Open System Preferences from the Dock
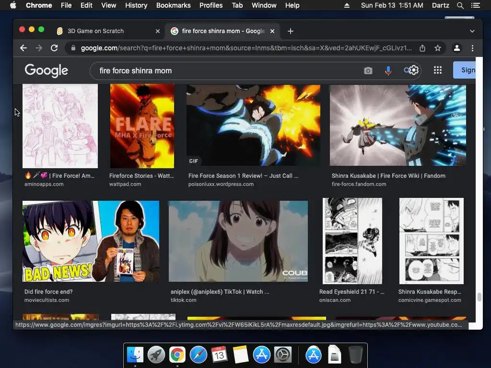This screenshot has width=491, height=368. click(x=283, y=355)
